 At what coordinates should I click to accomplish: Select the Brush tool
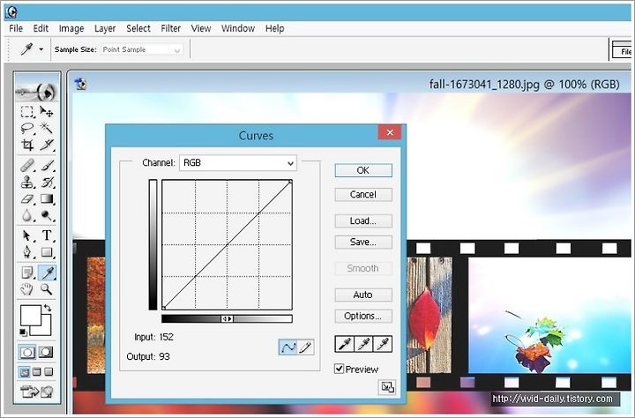[46, 166]
